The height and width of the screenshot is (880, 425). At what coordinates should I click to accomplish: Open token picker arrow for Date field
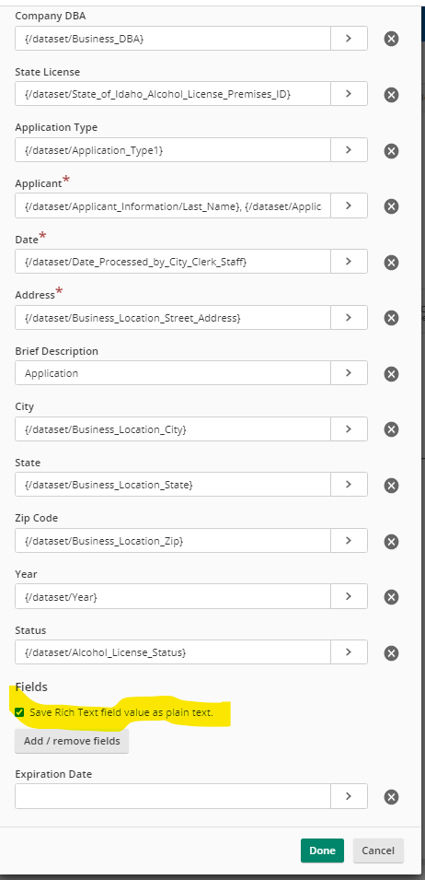(349, 261)
